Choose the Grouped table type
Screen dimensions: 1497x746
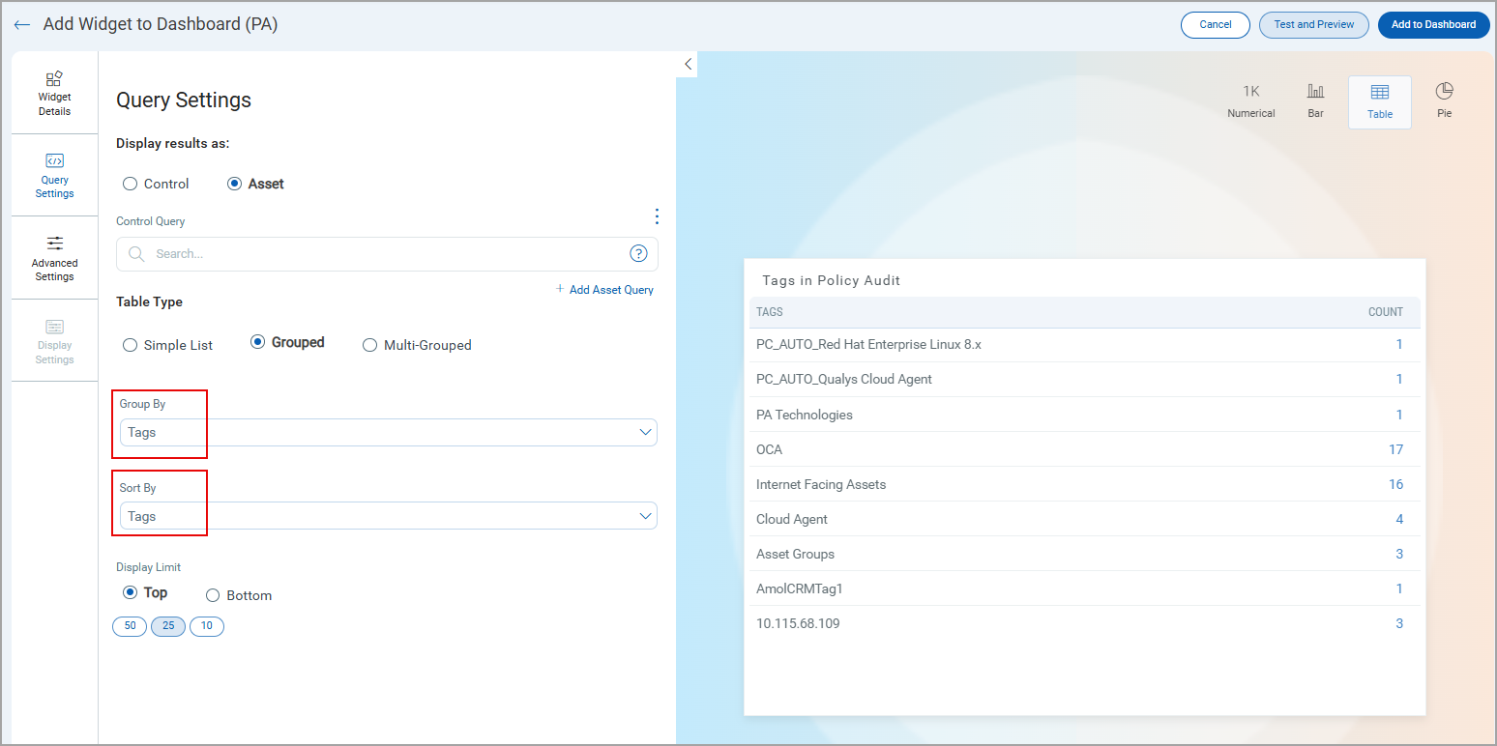[x=257, y=342]
